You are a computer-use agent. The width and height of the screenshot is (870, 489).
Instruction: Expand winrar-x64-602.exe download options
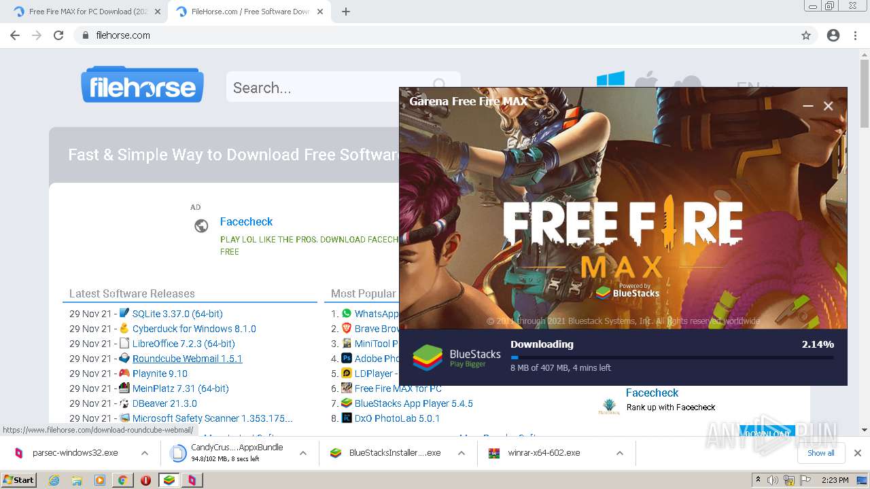click(x=620, y=453)
